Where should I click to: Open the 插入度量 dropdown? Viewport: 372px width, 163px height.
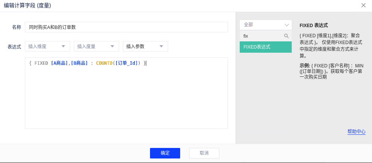[x=96, y=46]
